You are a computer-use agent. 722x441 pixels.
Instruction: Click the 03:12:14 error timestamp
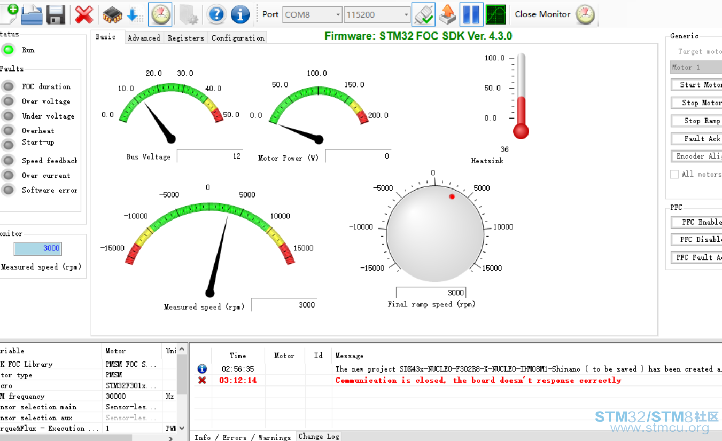tap(238, 380)
